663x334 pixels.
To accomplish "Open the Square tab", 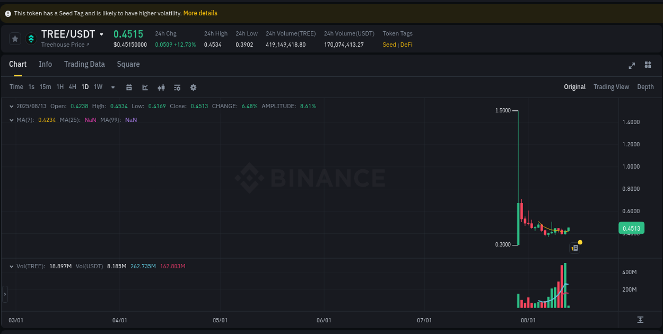I will [x=128, y=64].
